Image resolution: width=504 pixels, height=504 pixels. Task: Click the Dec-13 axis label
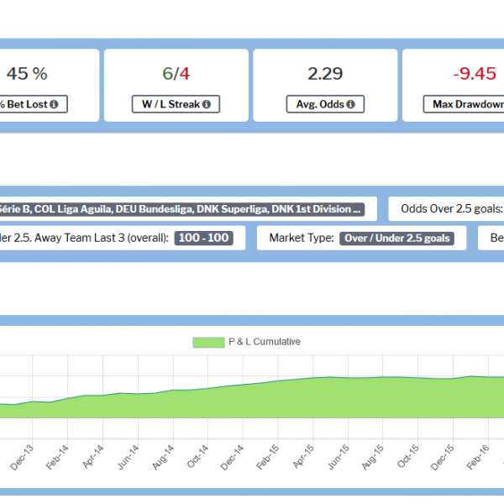[22, 458]
